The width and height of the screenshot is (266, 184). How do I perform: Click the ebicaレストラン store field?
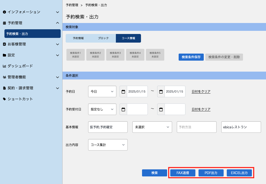[x=241, y=127]
